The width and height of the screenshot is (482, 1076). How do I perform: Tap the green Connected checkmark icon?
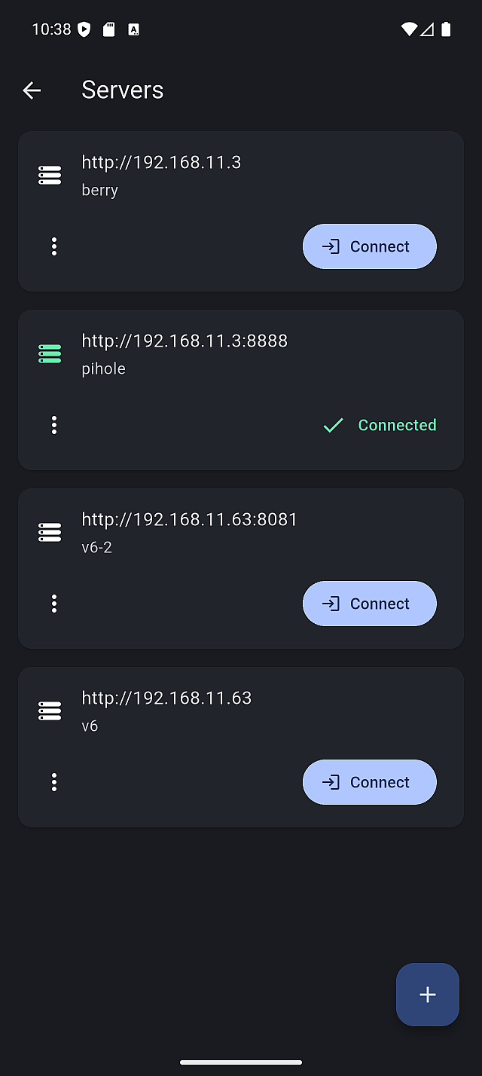[333, 426]
